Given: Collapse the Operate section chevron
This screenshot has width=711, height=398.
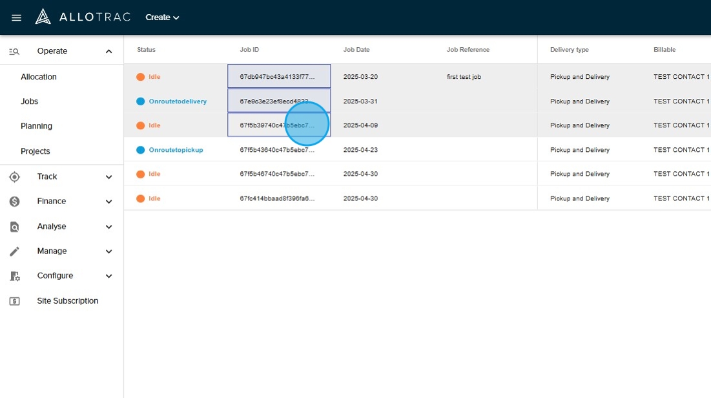Looking at the screenshot, I should (108, 52).
